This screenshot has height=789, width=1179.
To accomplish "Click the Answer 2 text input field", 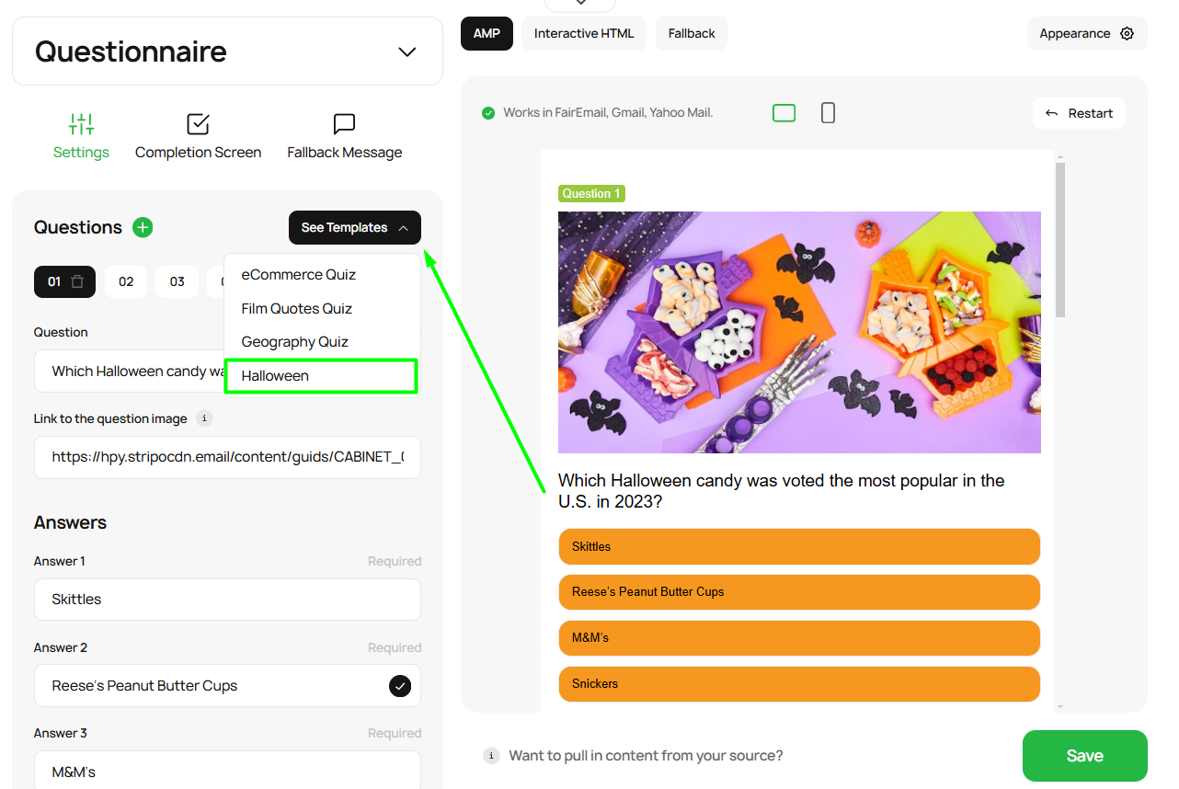I will coord(227,686).
